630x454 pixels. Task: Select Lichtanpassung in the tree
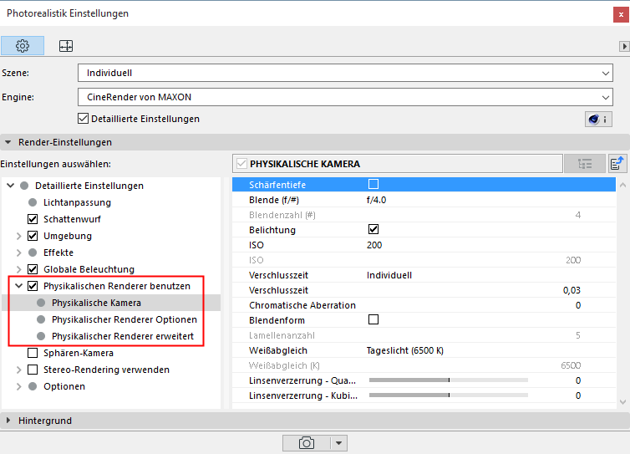(x=77, y=202)
